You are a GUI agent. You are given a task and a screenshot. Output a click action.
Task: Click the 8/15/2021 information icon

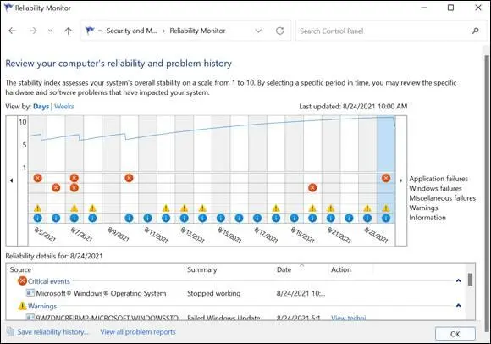221,218
